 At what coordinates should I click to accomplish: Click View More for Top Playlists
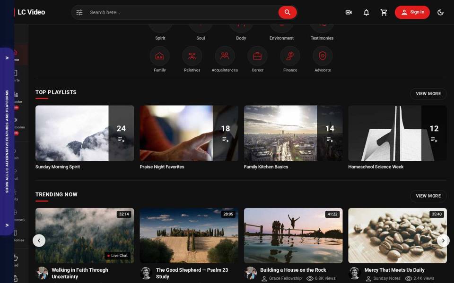428,94
